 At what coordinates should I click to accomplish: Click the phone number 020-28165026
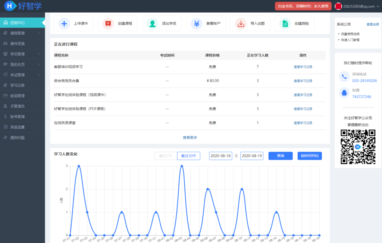tap(364, 81)
